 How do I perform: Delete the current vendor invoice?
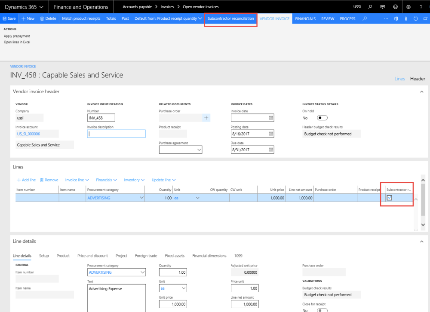click(x=48, y=18)
